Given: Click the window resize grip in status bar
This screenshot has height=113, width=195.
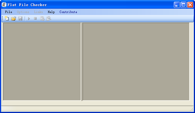Looking at the screenshot, I should pos(192,110).
